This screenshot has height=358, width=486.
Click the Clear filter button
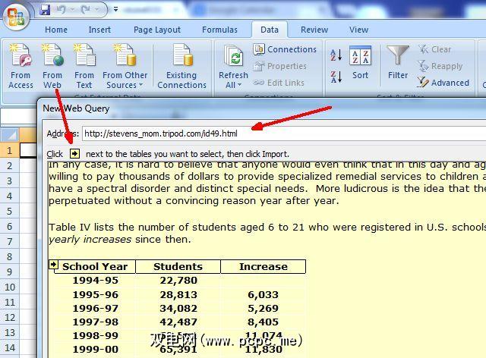[434, 49]
